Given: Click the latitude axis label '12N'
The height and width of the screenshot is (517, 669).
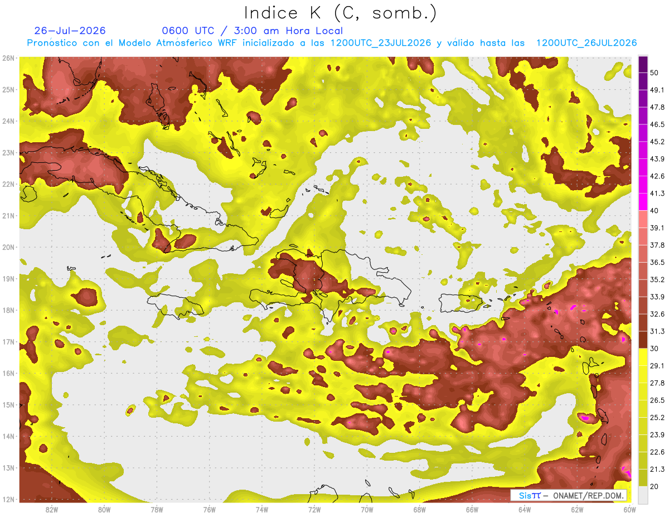Looking at the screenshot, I should pyautogui.click(x=8, y=499).
